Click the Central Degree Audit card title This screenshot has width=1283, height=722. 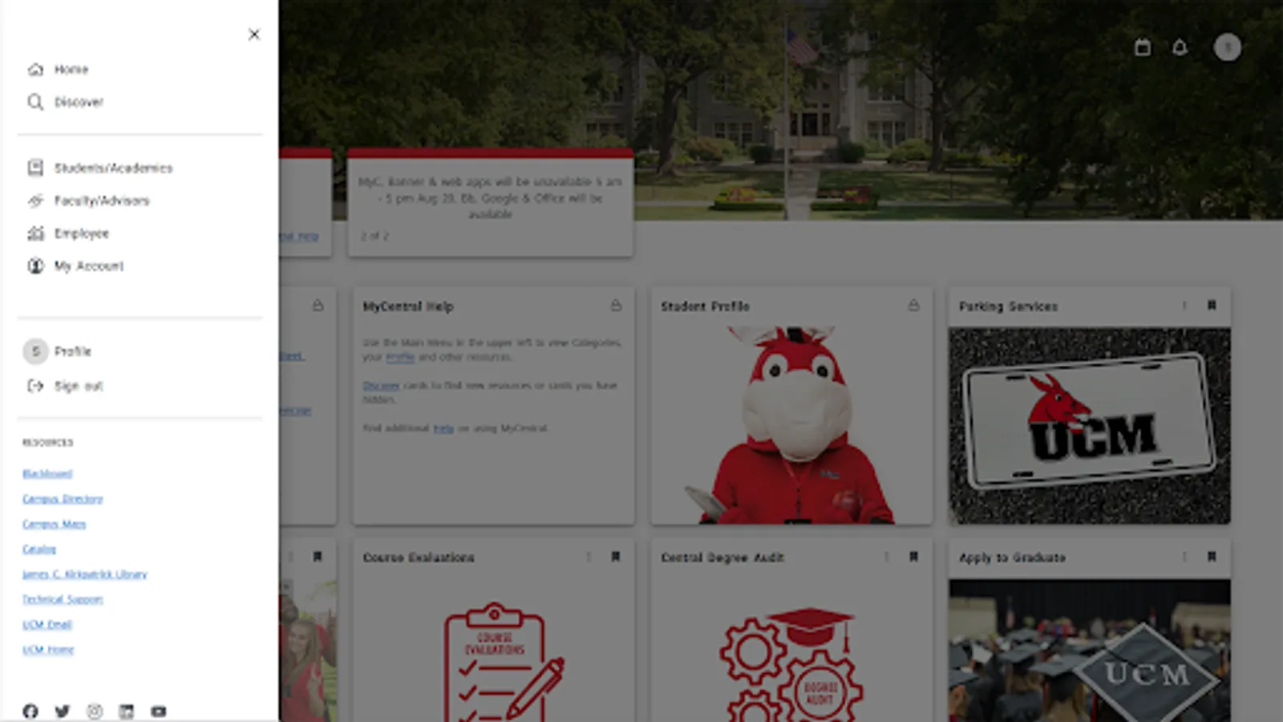point(722,558)
